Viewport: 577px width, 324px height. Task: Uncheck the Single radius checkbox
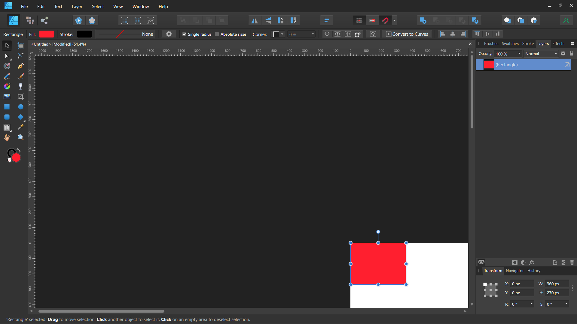point(185,34)
